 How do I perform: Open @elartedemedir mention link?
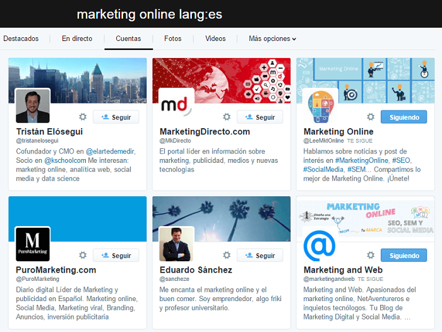click(110, 151)
